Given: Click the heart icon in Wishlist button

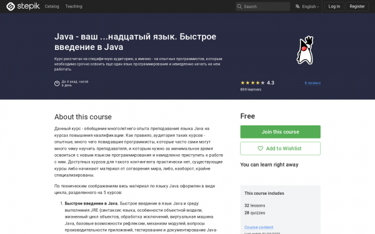Looking at the screenshot, I should coord(261,149).
